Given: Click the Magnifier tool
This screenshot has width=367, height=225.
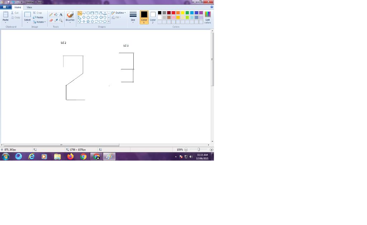Looking at the screenshot, I should pyautogui.click(x=61, y=20).
